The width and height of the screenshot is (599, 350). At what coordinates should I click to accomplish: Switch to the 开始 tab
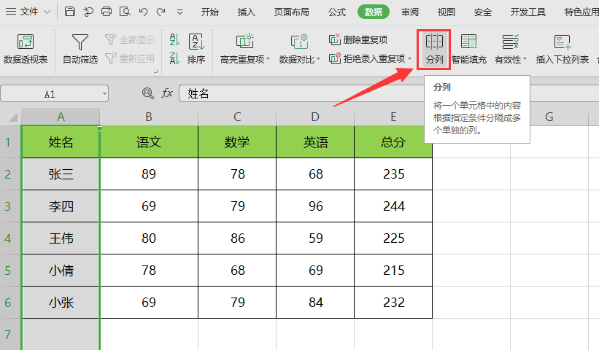[209, 12]
